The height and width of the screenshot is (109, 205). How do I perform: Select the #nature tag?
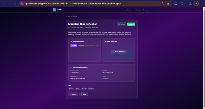[x=71, y=89]
